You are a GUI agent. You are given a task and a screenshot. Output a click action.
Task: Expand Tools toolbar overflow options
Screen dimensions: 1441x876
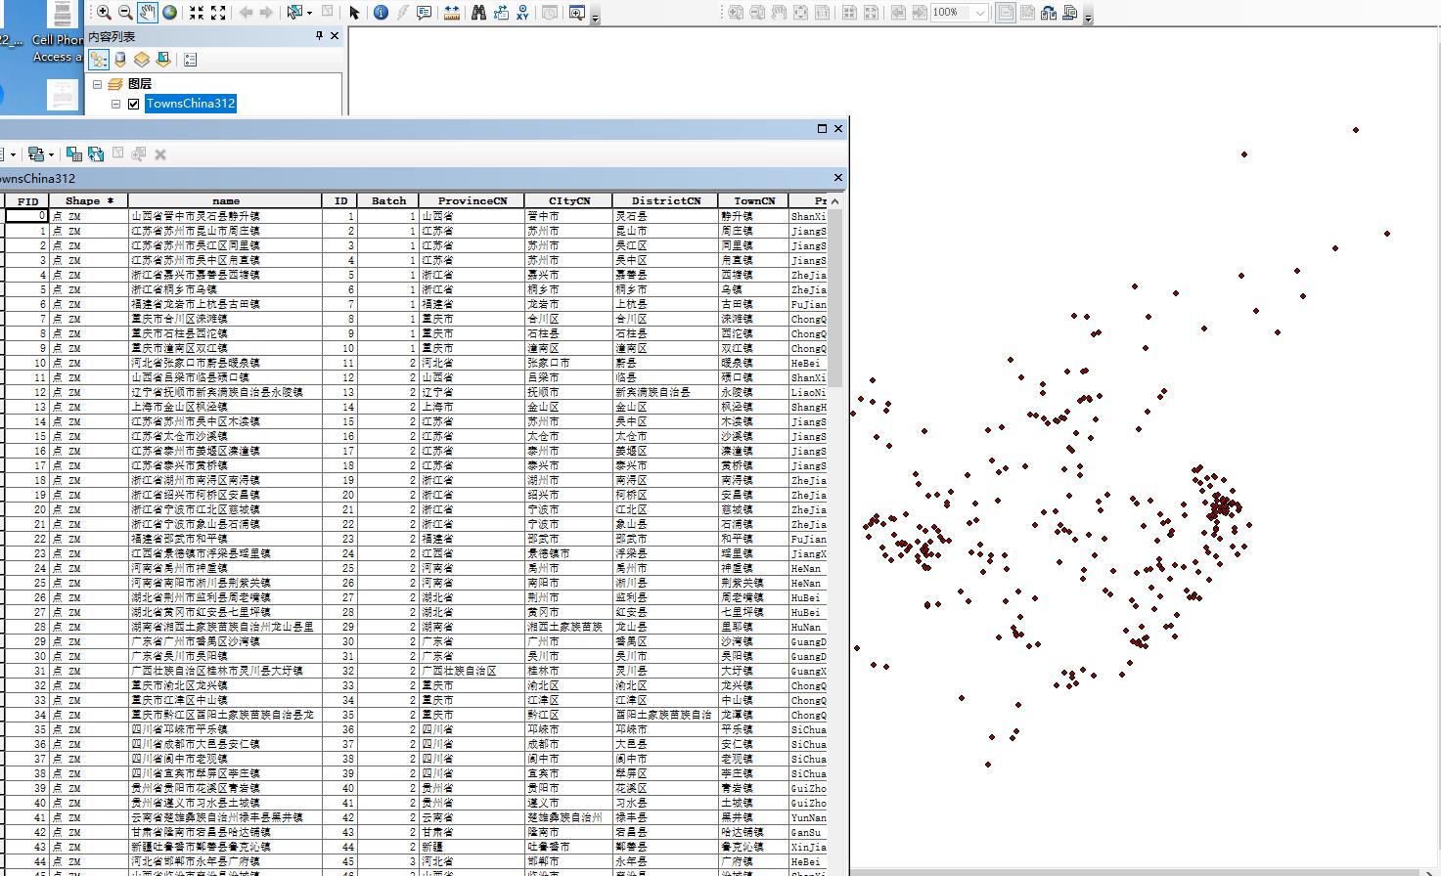tap(595, 17)
